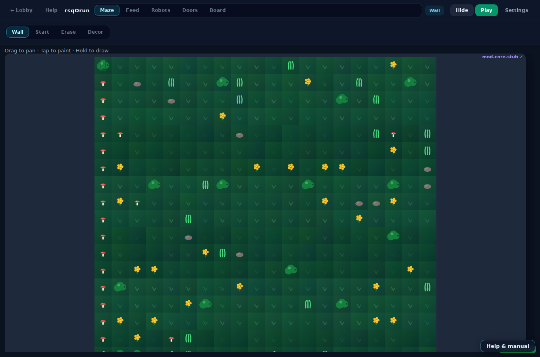Click the mushroom in row five near right edge

[x=393, y=135]
